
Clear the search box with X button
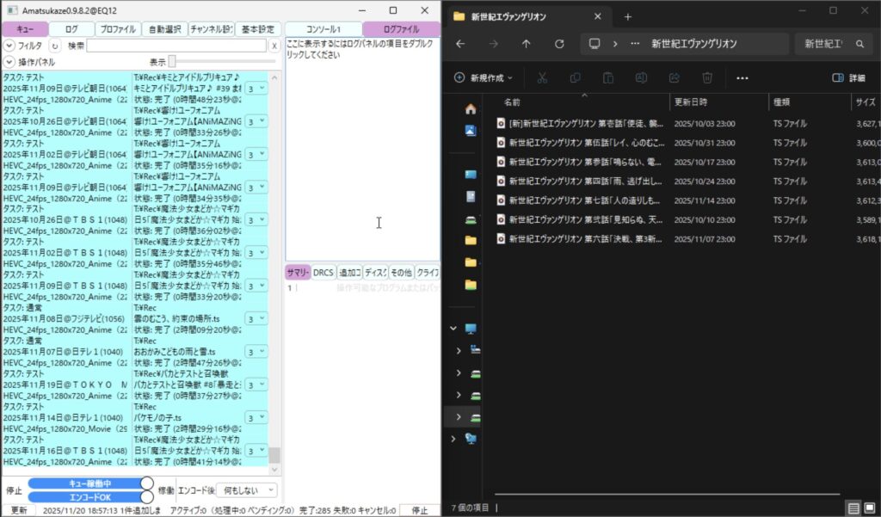point(274,46)
